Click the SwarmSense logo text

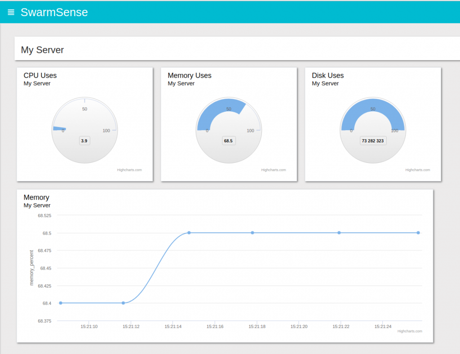tap(54, 12)
